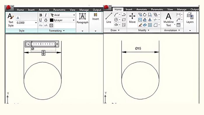
Task: Click the Stretch tool in Modify panel
Action: pyautogui.click(x=150, y=15)
